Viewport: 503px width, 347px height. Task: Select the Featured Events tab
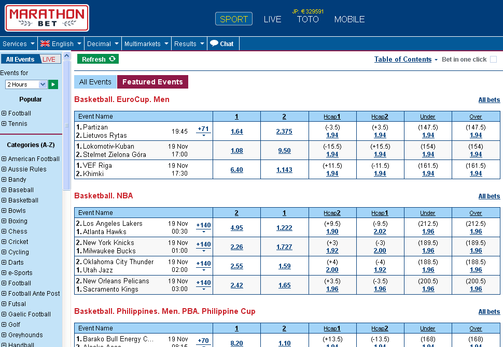(152, 82)
